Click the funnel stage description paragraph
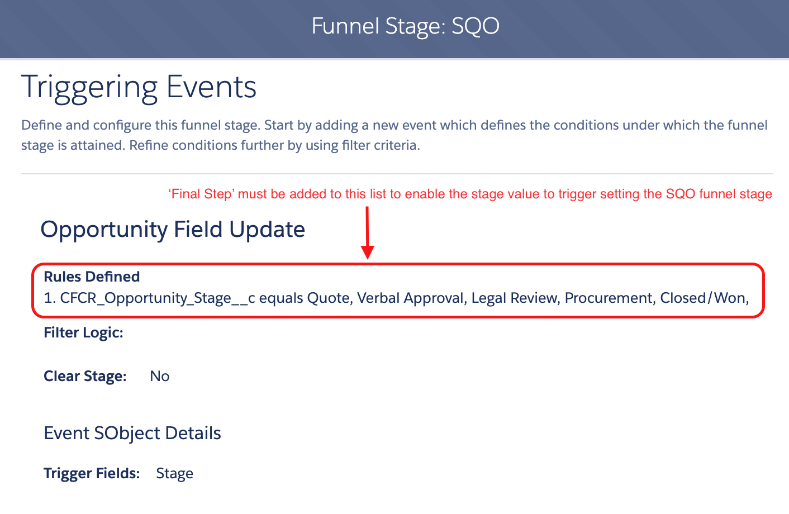 pyautogui.click(x=394, y=135)
